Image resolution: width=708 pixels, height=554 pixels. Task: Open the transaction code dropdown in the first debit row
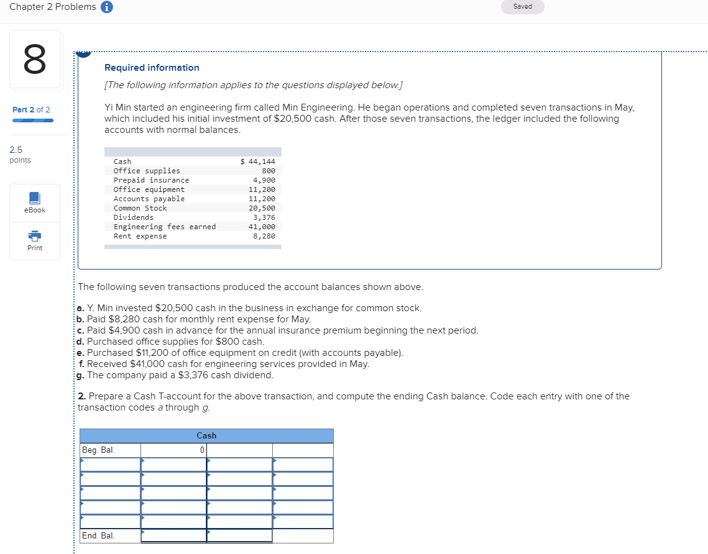(x=109, y=464)
